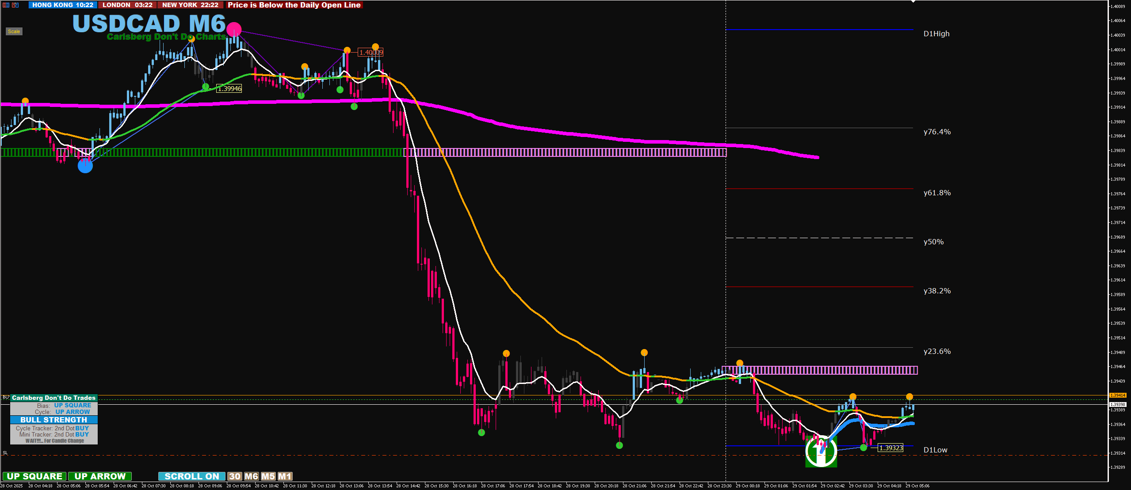Switch to the 30 timeframe button

[x=235, y=476]
